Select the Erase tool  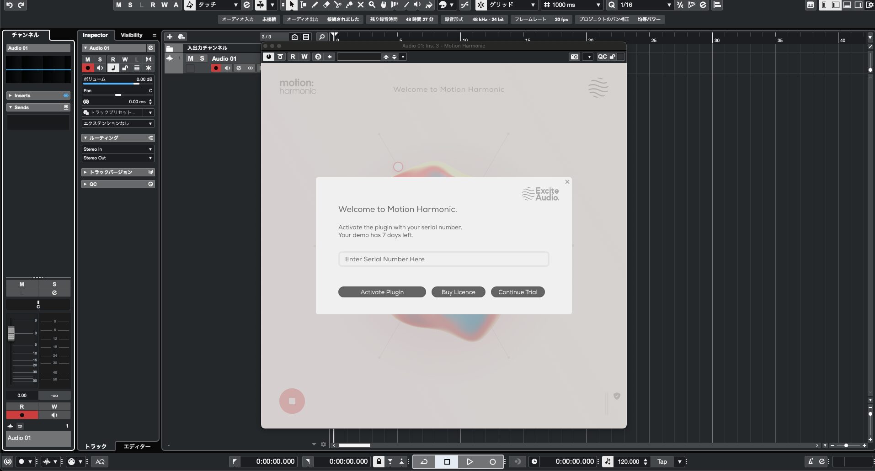pos(326,5)
